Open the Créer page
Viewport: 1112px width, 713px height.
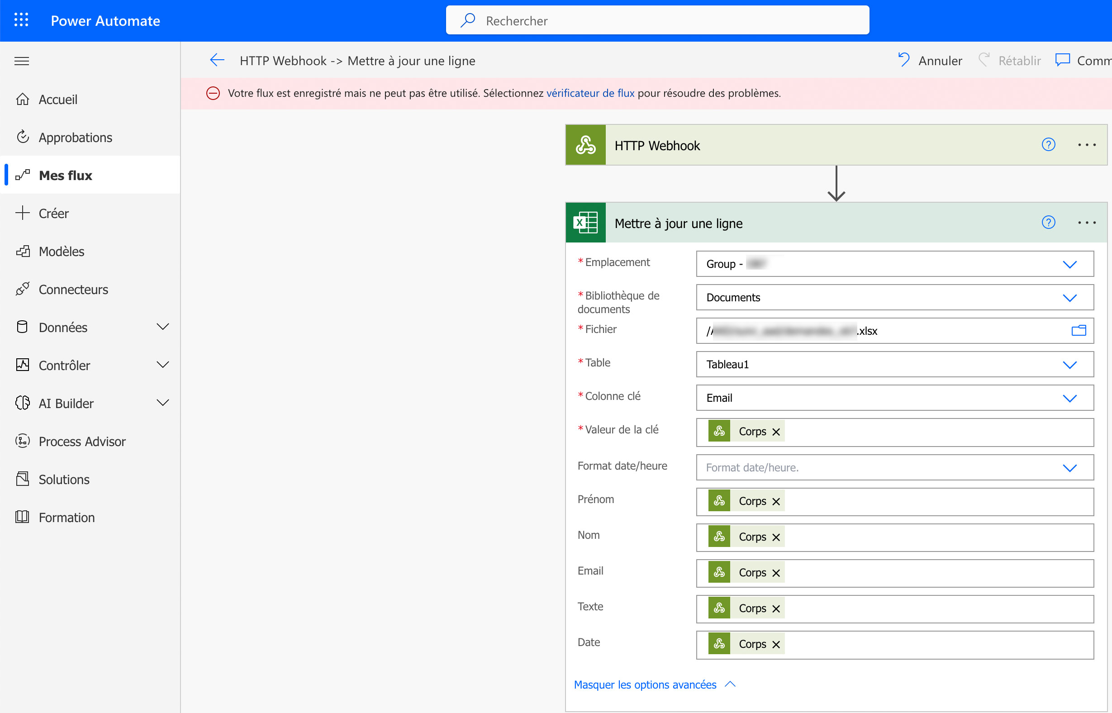coord(90,213)
